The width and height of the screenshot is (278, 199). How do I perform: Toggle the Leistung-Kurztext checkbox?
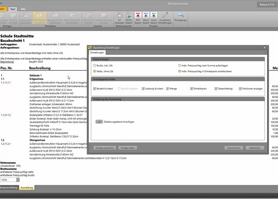(x=143, y=88)
